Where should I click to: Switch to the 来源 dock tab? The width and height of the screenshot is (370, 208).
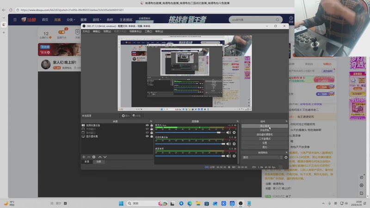[x=87, y=162]
